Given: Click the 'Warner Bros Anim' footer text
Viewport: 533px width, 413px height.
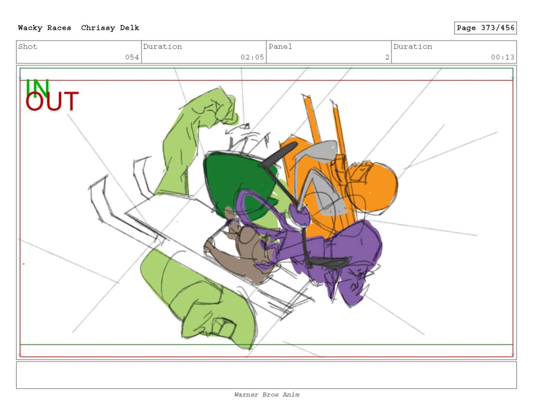Looking at the screenshot, I should tap(266, 395).
